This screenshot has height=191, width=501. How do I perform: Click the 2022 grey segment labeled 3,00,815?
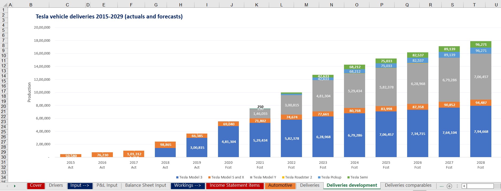291,105
